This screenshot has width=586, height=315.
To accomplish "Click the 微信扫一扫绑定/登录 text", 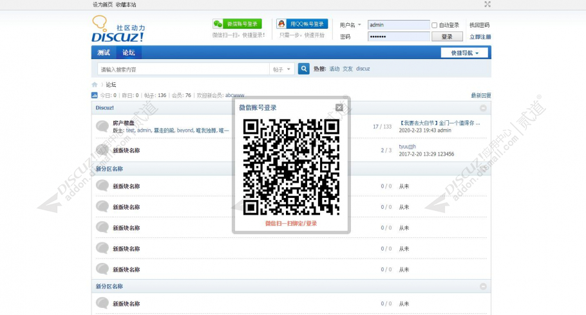I will (x=291, y=224).
